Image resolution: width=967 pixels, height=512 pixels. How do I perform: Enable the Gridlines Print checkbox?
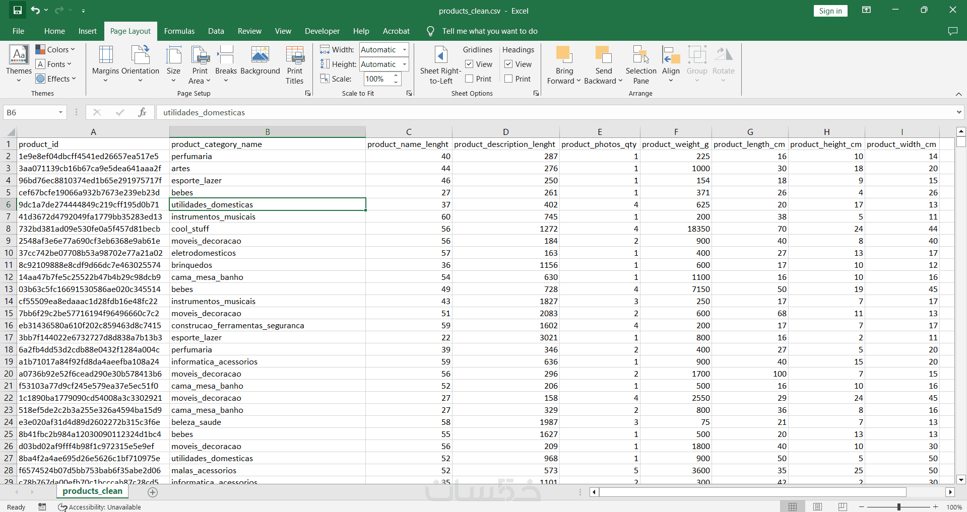click(x=469, y=79)
